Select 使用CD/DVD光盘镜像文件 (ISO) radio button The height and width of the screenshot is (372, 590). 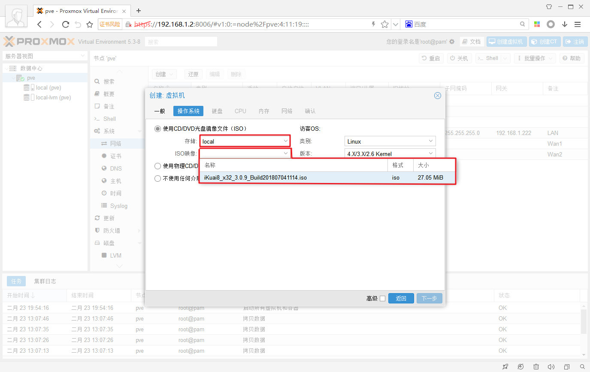[158, 129]
